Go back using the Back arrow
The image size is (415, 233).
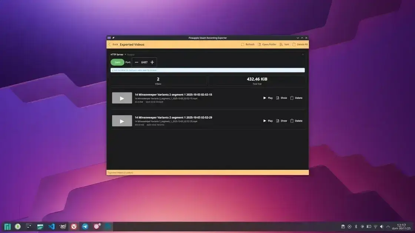pos(113,44)
